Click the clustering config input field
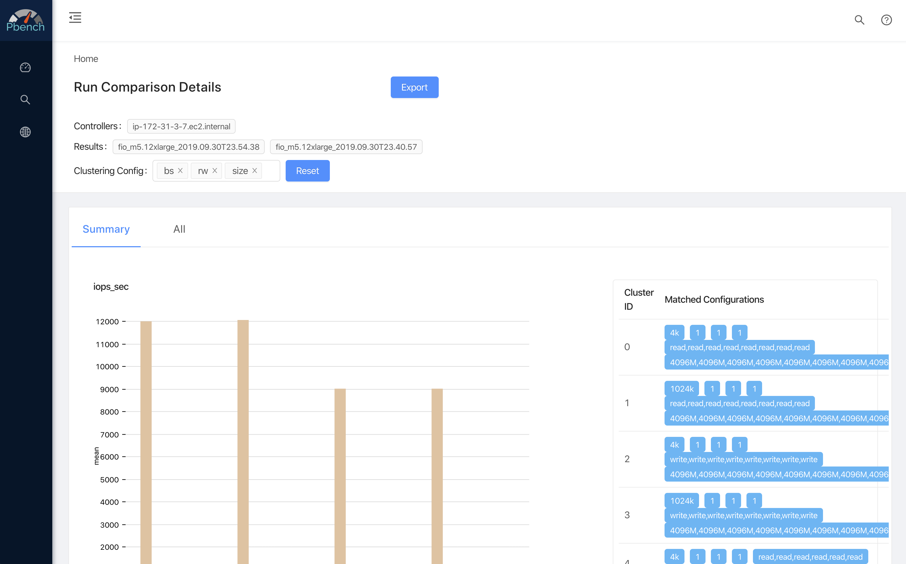 271,170
